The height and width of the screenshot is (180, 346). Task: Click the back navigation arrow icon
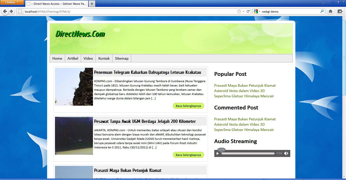tap(5, 11)
